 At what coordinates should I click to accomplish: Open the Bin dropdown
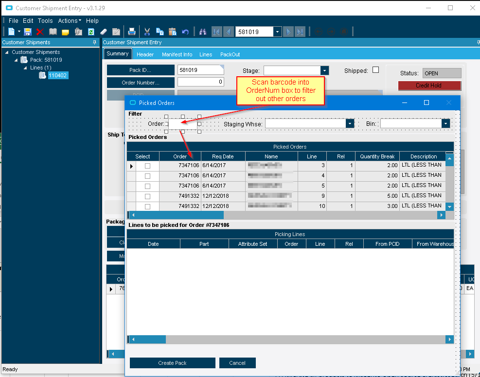pos(445,123)
